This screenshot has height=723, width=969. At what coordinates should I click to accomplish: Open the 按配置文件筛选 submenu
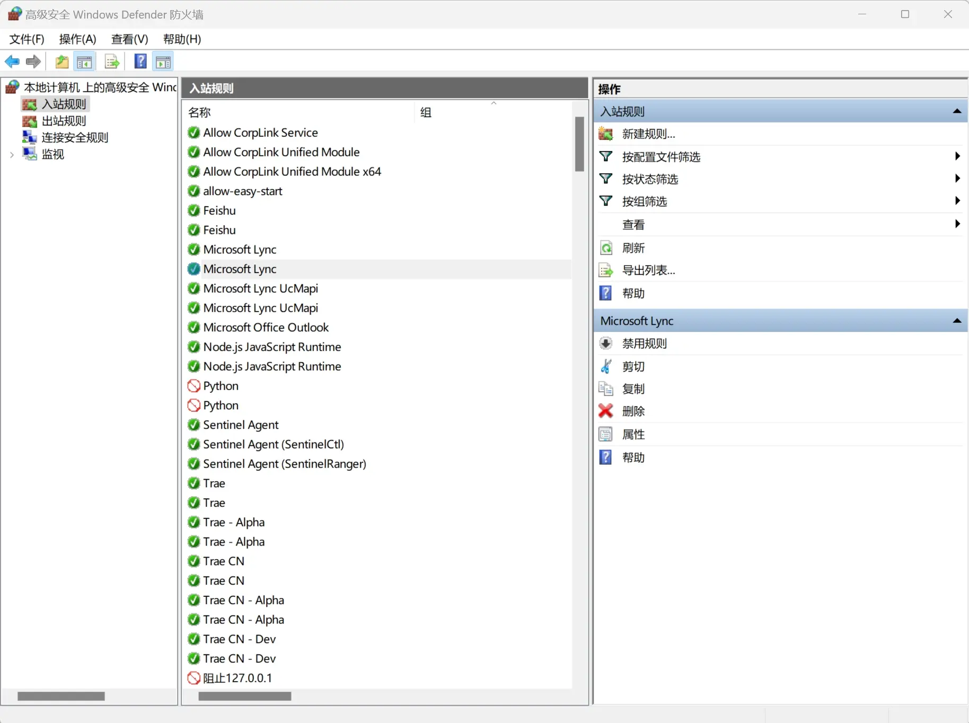click(x=660, y=157)
